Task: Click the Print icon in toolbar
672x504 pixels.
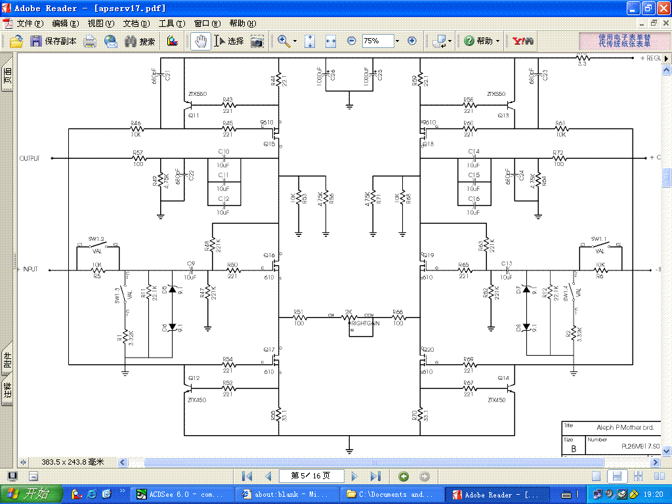Action: 90,41
